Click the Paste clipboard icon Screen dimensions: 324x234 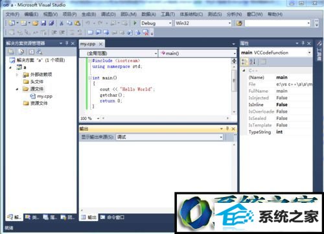point(77,23)
